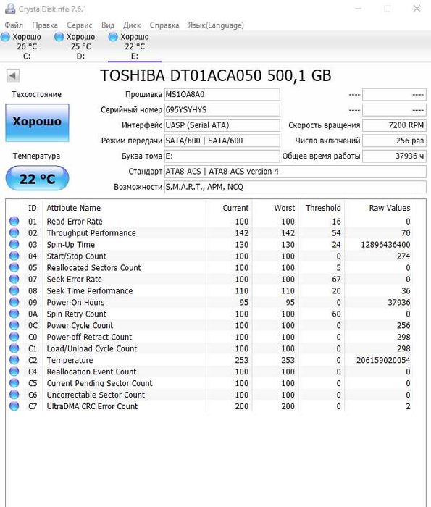Viewport: 431px width, 507px height.
Task: Click the Reallocated Sectors Count attribute name
Action: point(93,268)
